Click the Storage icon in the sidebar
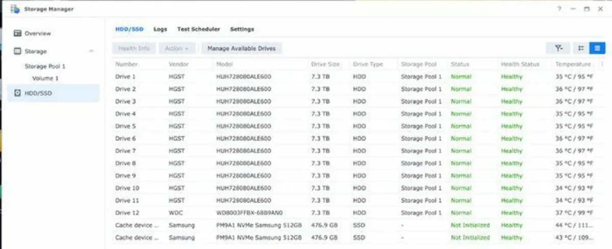This screenshot has width=612, height=249. tap(18, 52)
